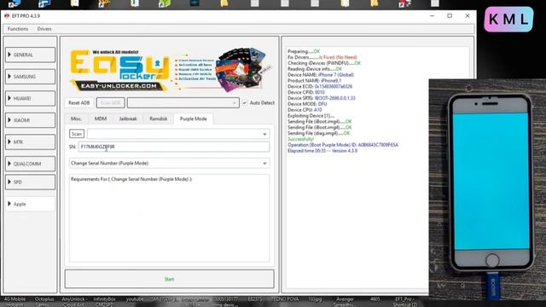Click the Successfully log line
Viewport: 546px width, 307px height.
tap(301, 139)
